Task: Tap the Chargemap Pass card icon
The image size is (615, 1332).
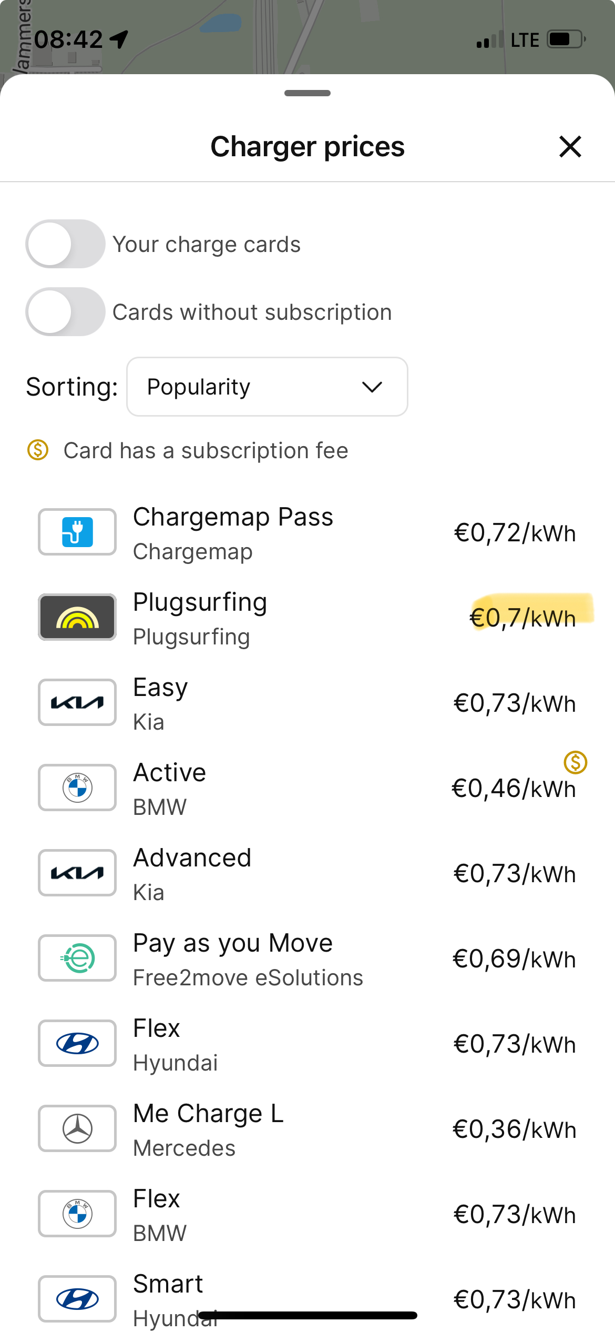Action: (x=77, y=532)
